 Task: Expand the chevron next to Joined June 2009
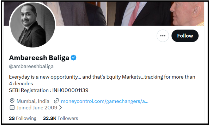coord(61,108)
